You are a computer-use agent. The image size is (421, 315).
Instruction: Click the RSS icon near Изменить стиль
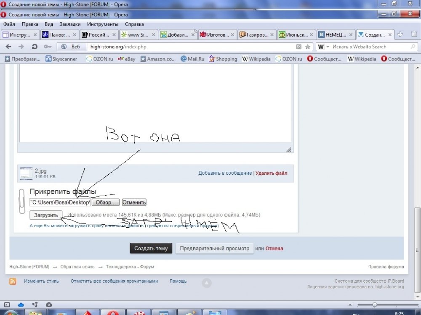tap(13, 281)
